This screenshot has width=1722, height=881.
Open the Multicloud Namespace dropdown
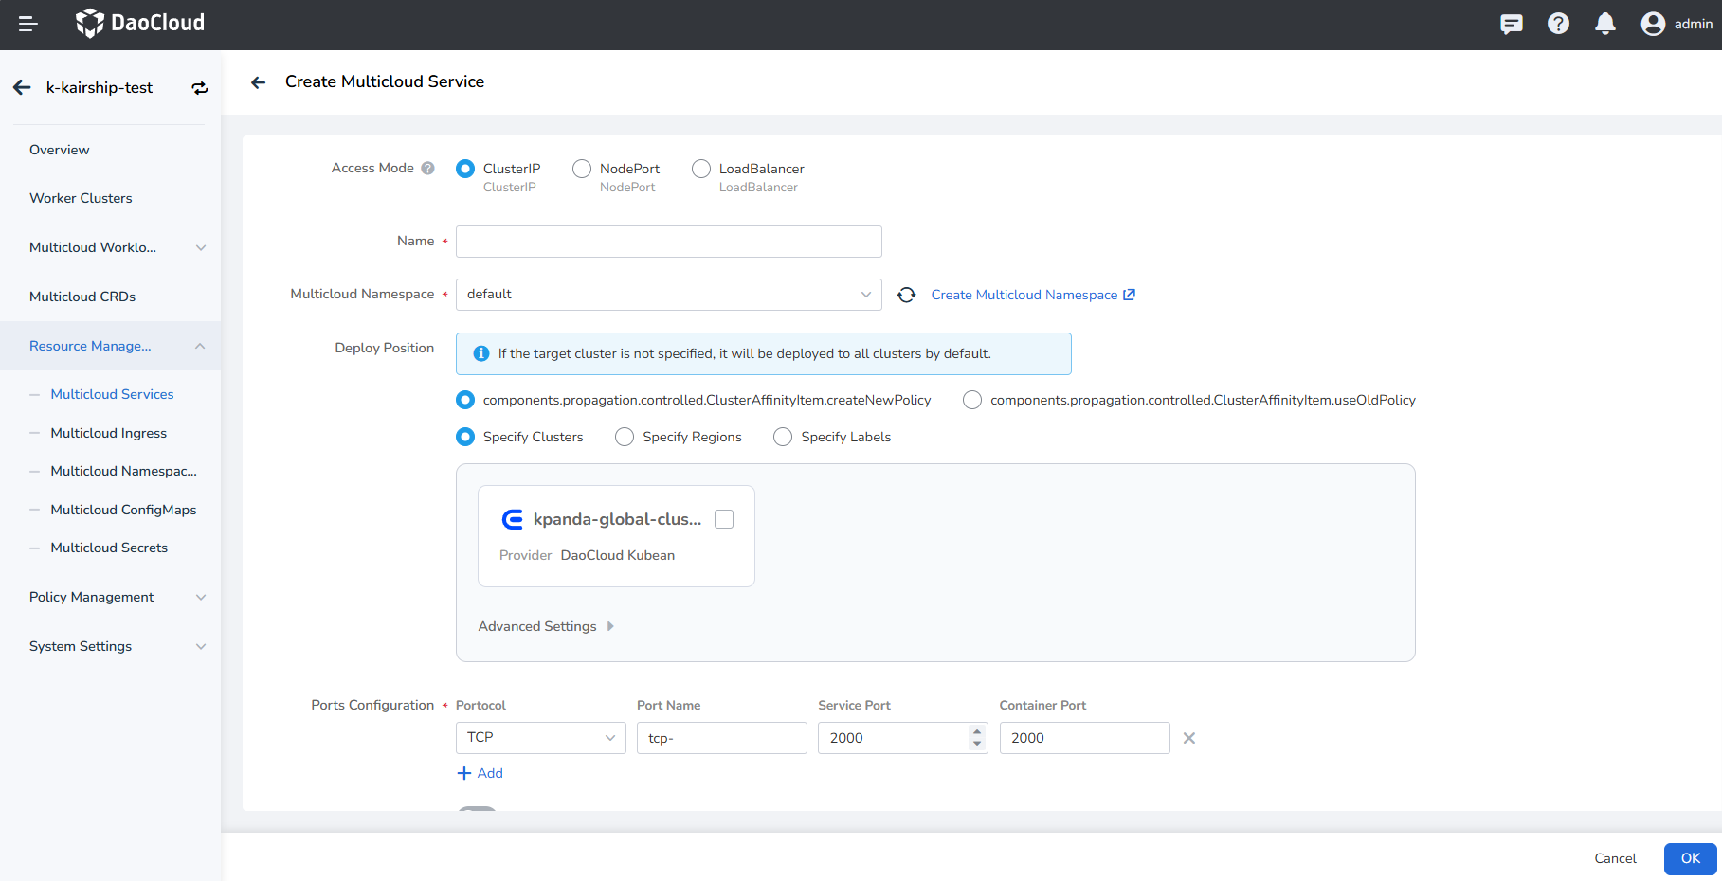pyautogui.click(x=668, y=295)
